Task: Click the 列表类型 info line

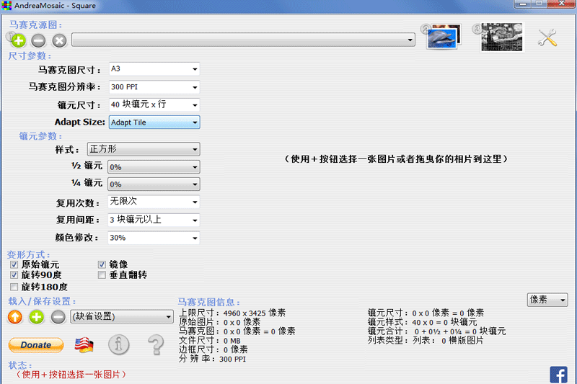Action: (x=426, y=341)
